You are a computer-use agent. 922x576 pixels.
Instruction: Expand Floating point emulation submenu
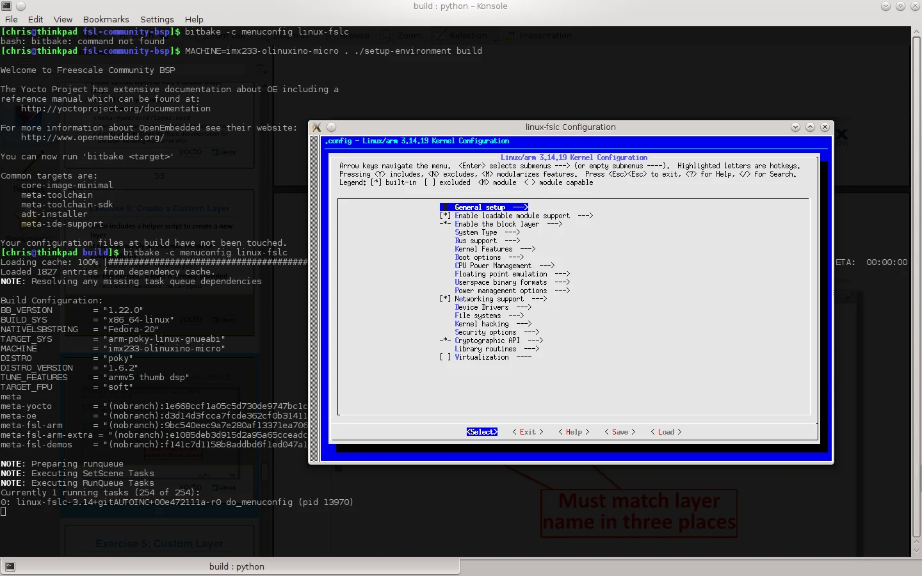click(512, 274)
